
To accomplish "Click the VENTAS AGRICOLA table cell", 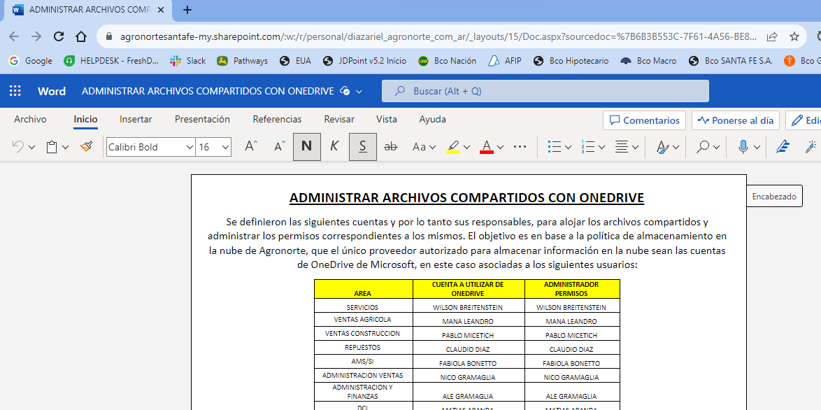I will [x=363, y=319].
